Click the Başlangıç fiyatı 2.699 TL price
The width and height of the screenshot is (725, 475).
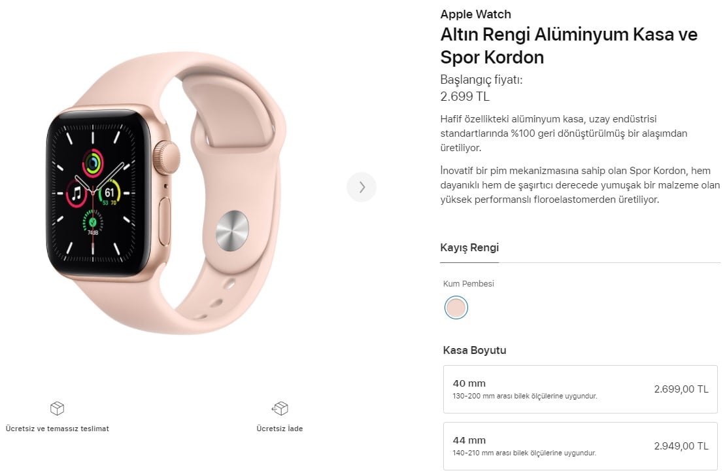pyautogui.click(x=481, y=88)
